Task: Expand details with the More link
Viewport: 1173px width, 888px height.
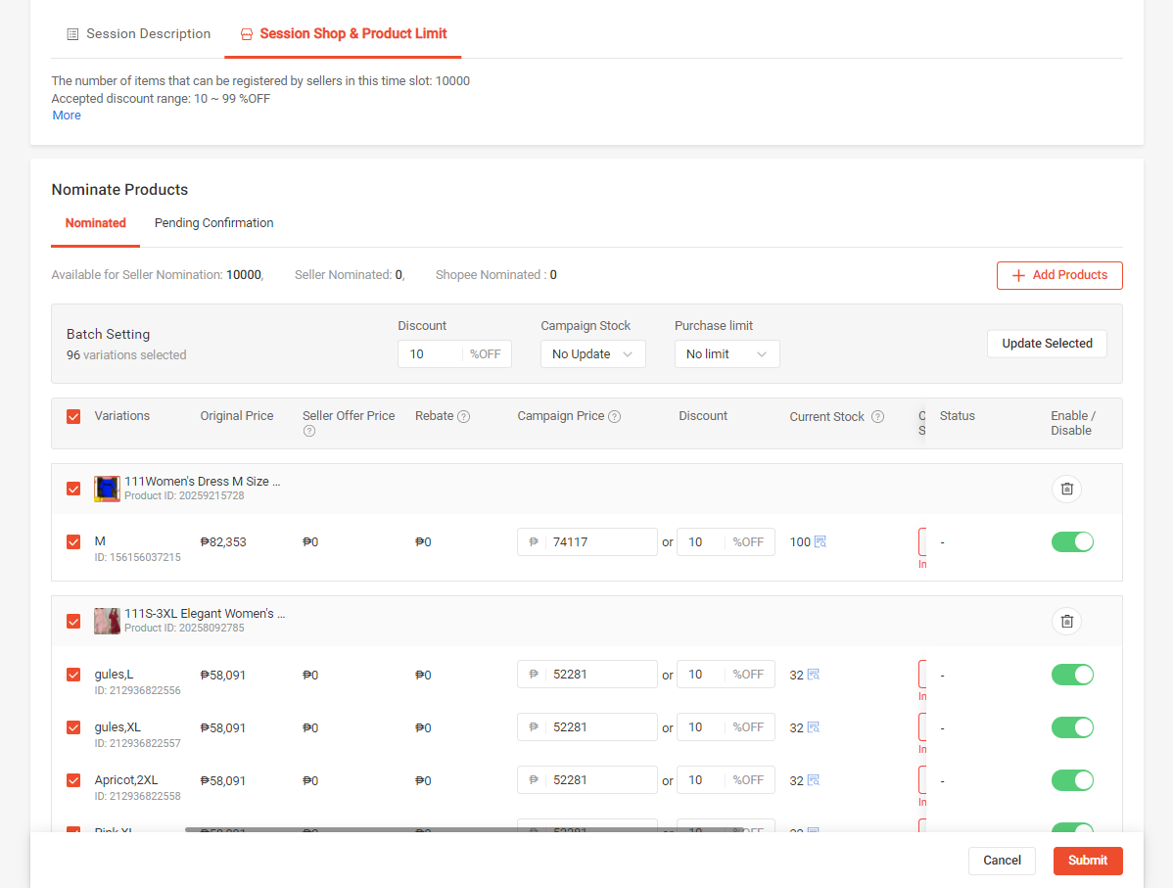Action: coord(67,116)
